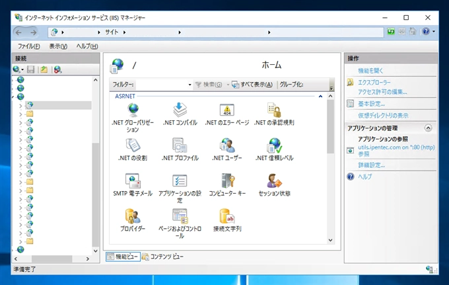Open the フィルター dropdown arrow
The width and height of the screenshot is (449, 285).
click(190, 85)
